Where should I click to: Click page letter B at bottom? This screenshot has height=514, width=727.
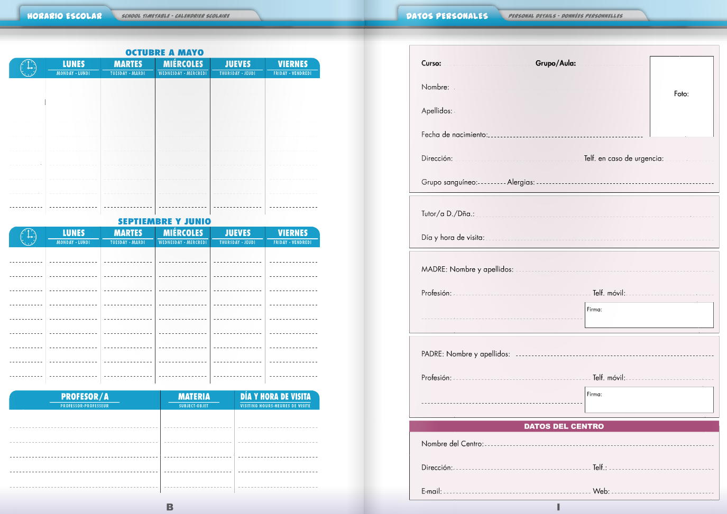(x=170, y=507)
